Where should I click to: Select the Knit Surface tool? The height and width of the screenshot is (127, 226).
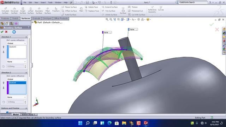[123, 11]
